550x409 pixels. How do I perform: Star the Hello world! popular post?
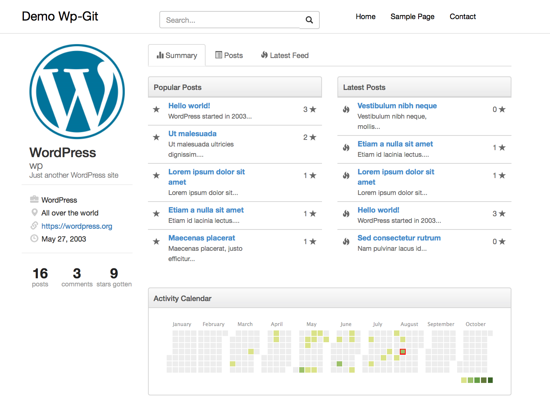(x=156, y=109)
